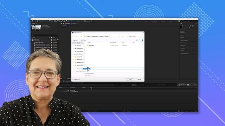The width and height of the screenshot is (225, 126).
Task: Click the City Review thumbnail in Project panel
Action: [36, 28]
